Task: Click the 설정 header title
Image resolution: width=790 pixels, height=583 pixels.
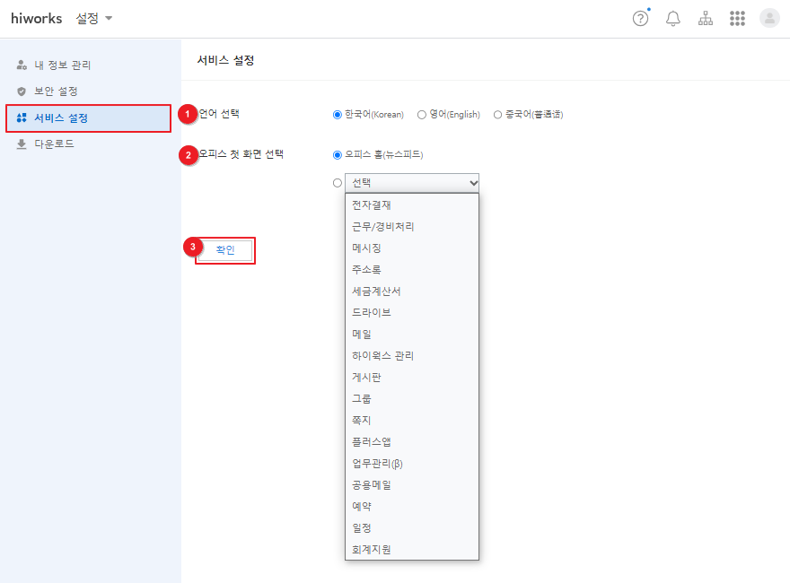Action: pos(87,19)
